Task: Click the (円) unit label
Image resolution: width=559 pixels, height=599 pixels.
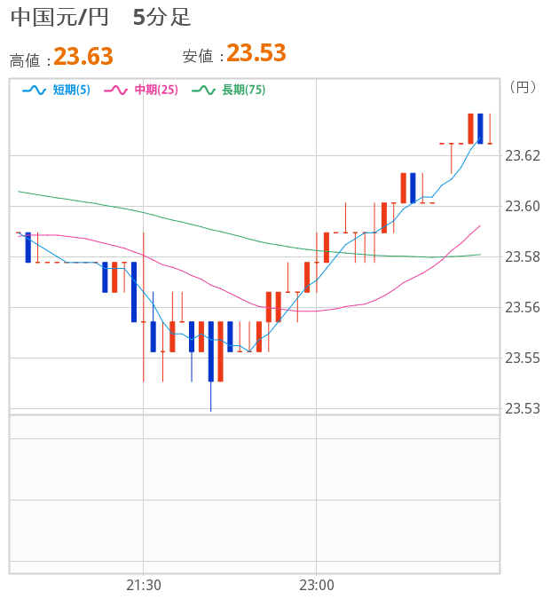Action: point(523,88)
